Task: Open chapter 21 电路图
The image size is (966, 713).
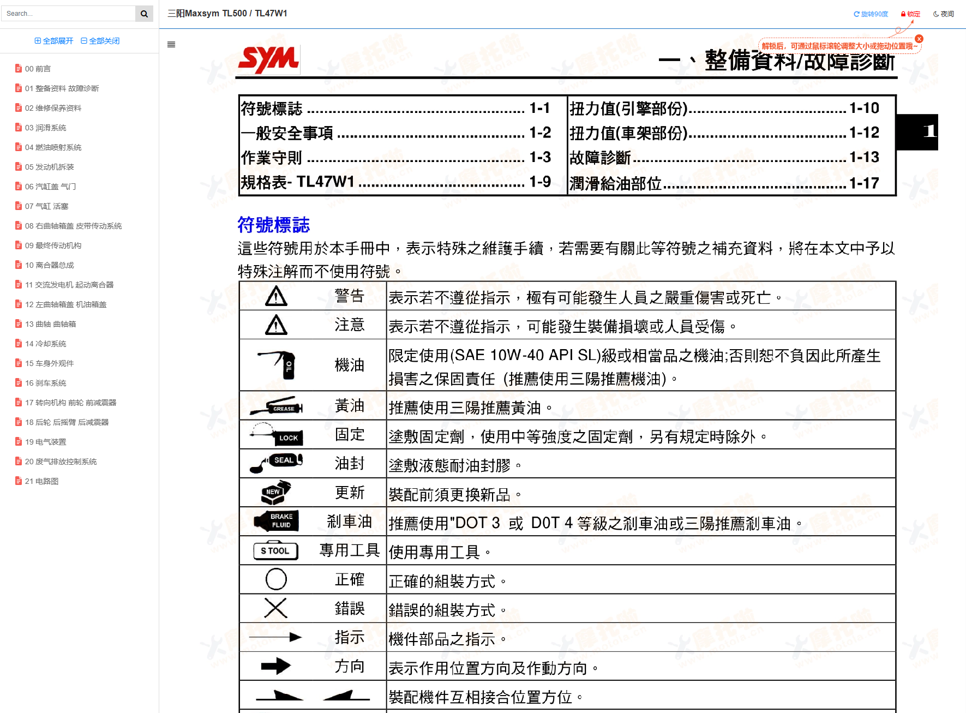Action: point(41,481)
